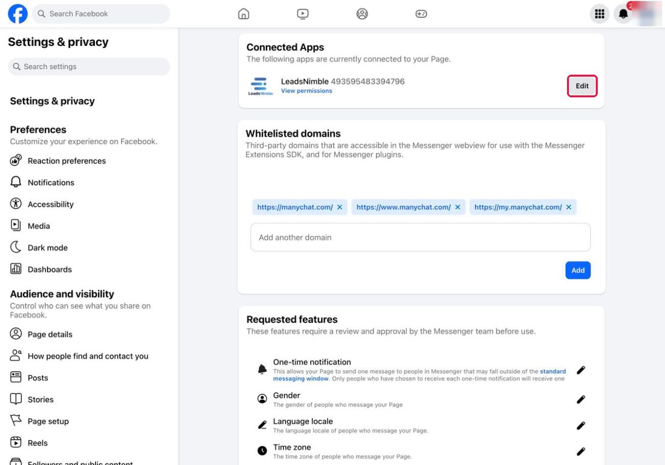Edit the One-time notification feature

coord(581,370)
